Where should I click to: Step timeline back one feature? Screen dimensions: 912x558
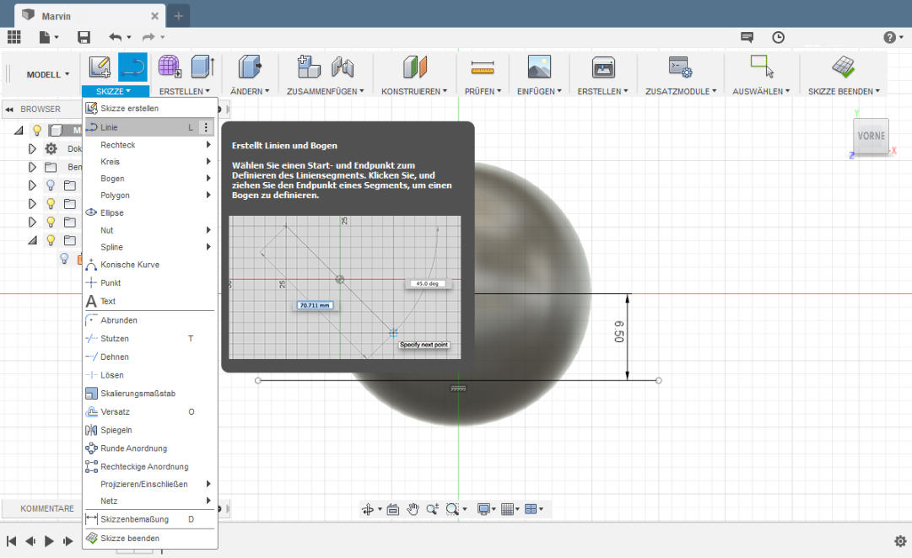(30, 541)
